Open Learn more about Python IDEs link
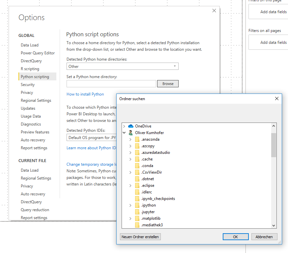Screen dimensions: 288x253 (x=91, y=148)
